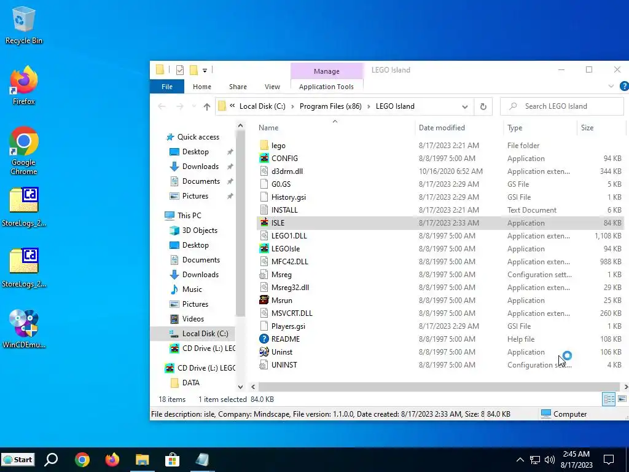Go up to the parent folder

point(206,106)
